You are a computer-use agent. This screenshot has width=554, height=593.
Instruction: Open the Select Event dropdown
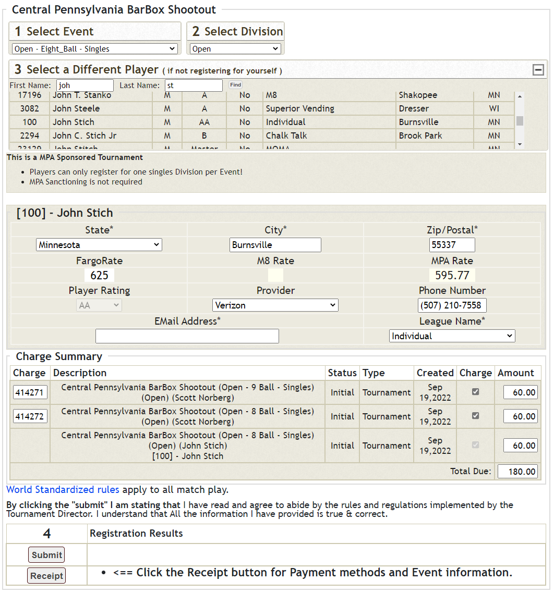[x=94, y=49]
